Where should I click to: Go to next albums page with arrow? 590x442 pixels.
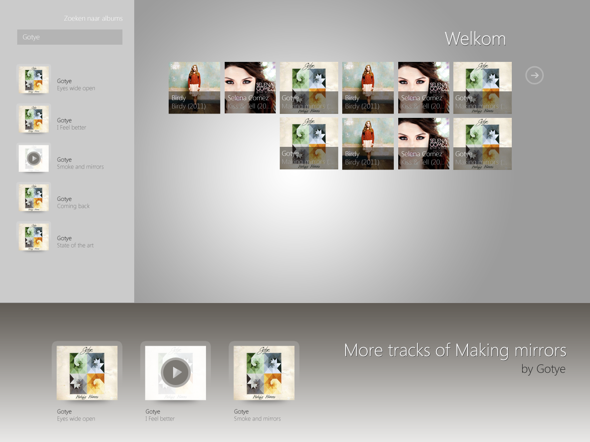click(534, 75)
